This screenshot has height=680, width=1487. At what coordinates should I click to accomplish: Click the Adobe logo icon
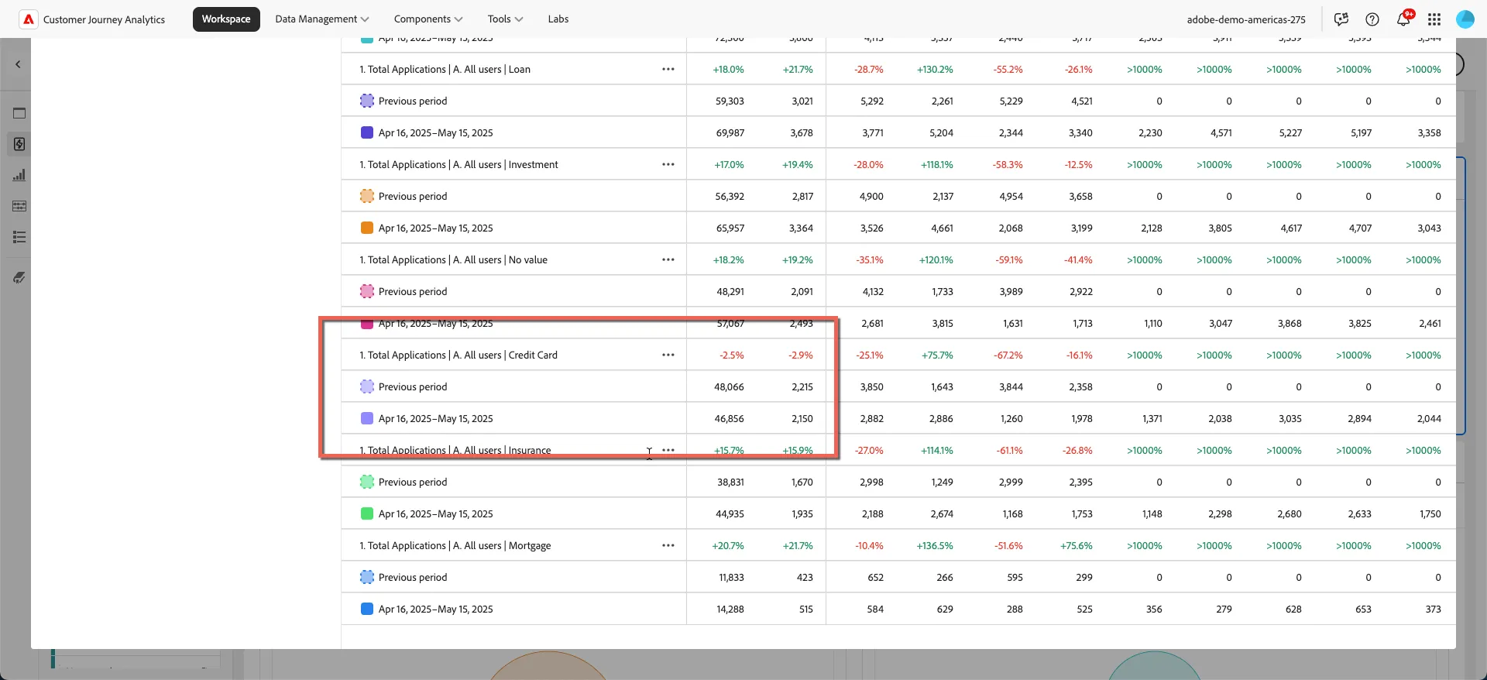click(x=29, y=19)
